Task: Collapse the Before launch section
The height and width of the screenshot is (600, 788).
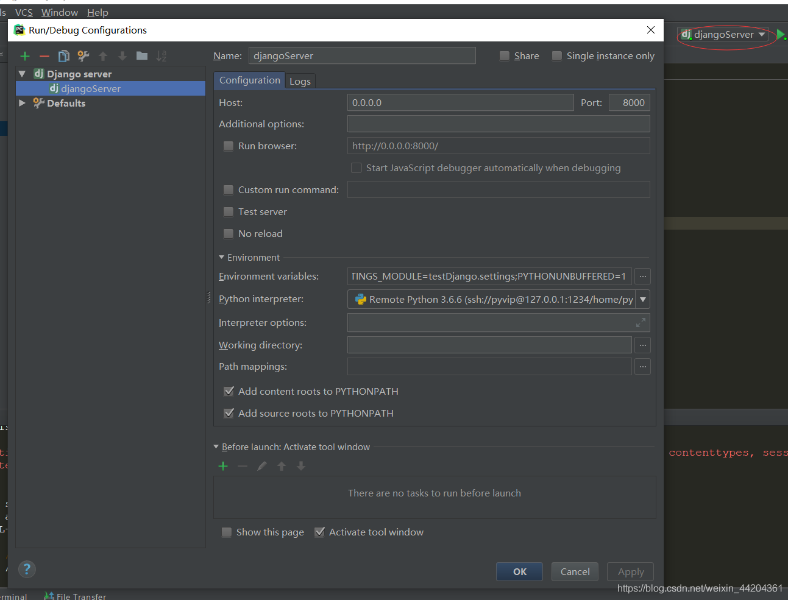Action: (216, 447)
